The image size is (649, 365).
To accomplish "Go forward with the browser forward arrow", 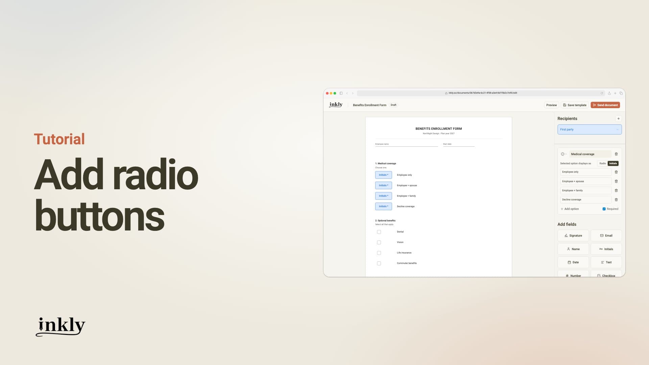I will [x=353, y=93].
